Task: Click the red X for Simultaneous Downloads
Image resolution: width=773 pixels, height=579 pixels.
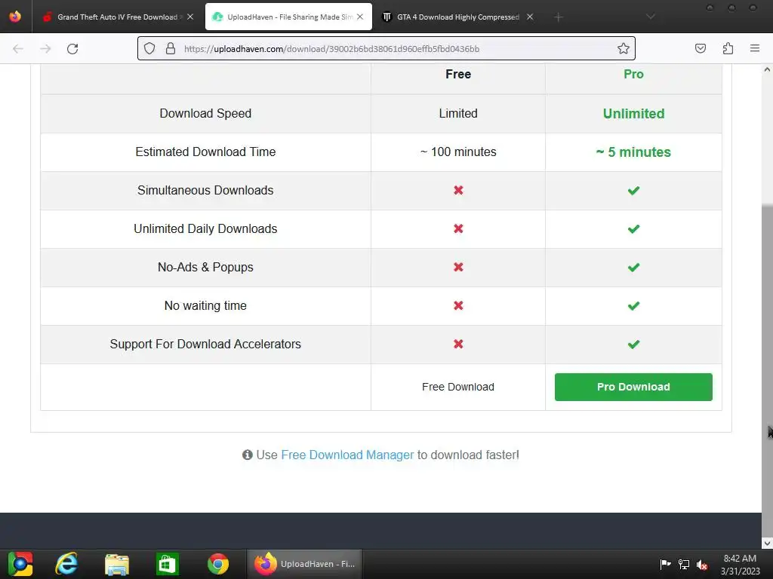Action: (458, 190)
